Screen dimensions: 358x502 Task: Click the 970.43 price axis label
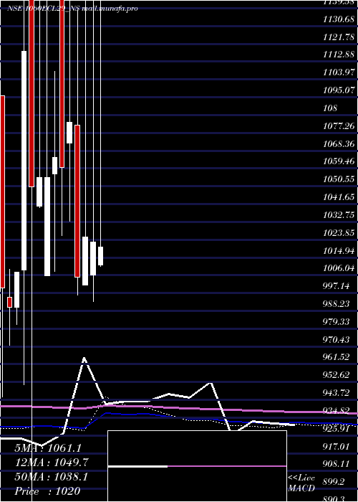point(337,339)
